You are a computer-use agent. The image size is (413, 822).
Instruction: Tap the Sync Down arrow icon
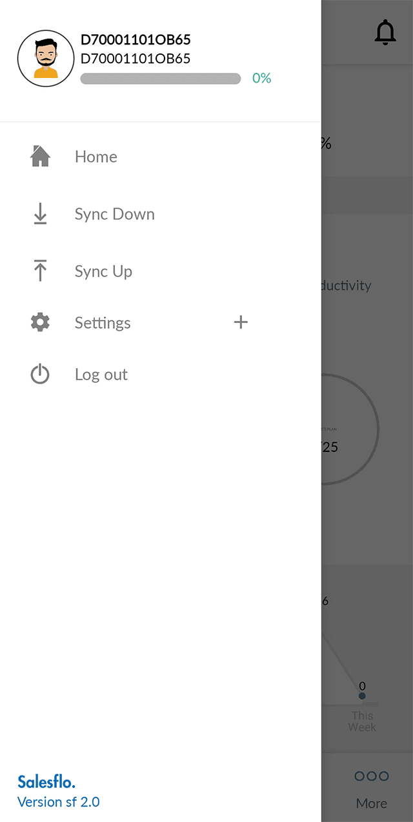(40, 214)
